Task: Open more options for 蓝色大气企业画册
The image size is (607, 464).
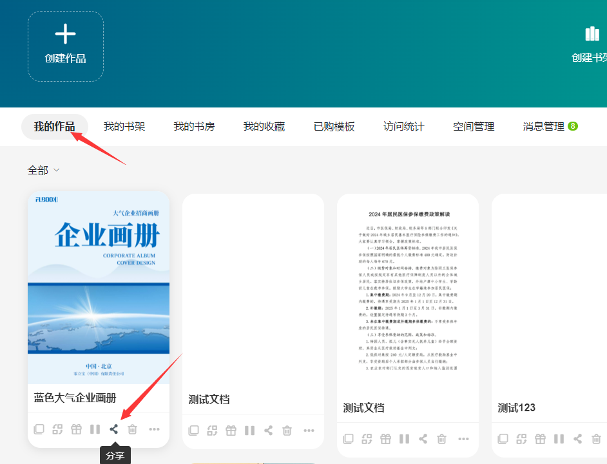Action: click(x=154, y=429)
